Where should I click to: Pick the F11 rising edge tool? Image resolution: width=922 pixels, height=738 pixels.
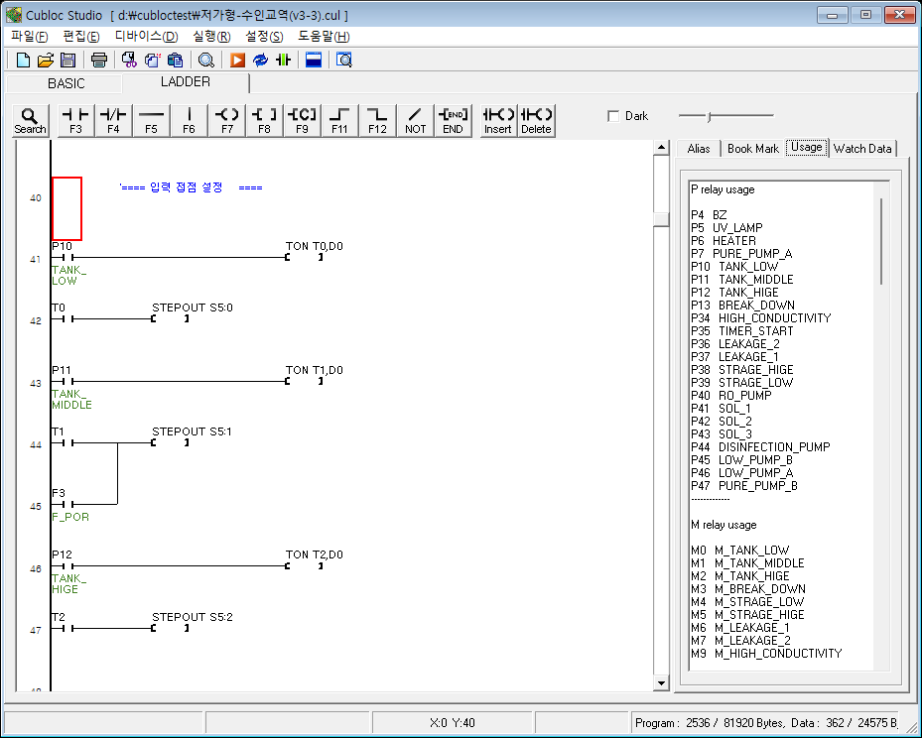click(339, 120)
